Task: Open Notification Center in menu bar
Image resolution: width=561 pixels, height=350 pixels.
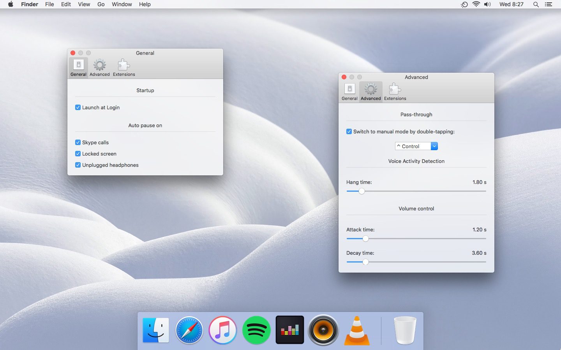Action: pos(549,4)
